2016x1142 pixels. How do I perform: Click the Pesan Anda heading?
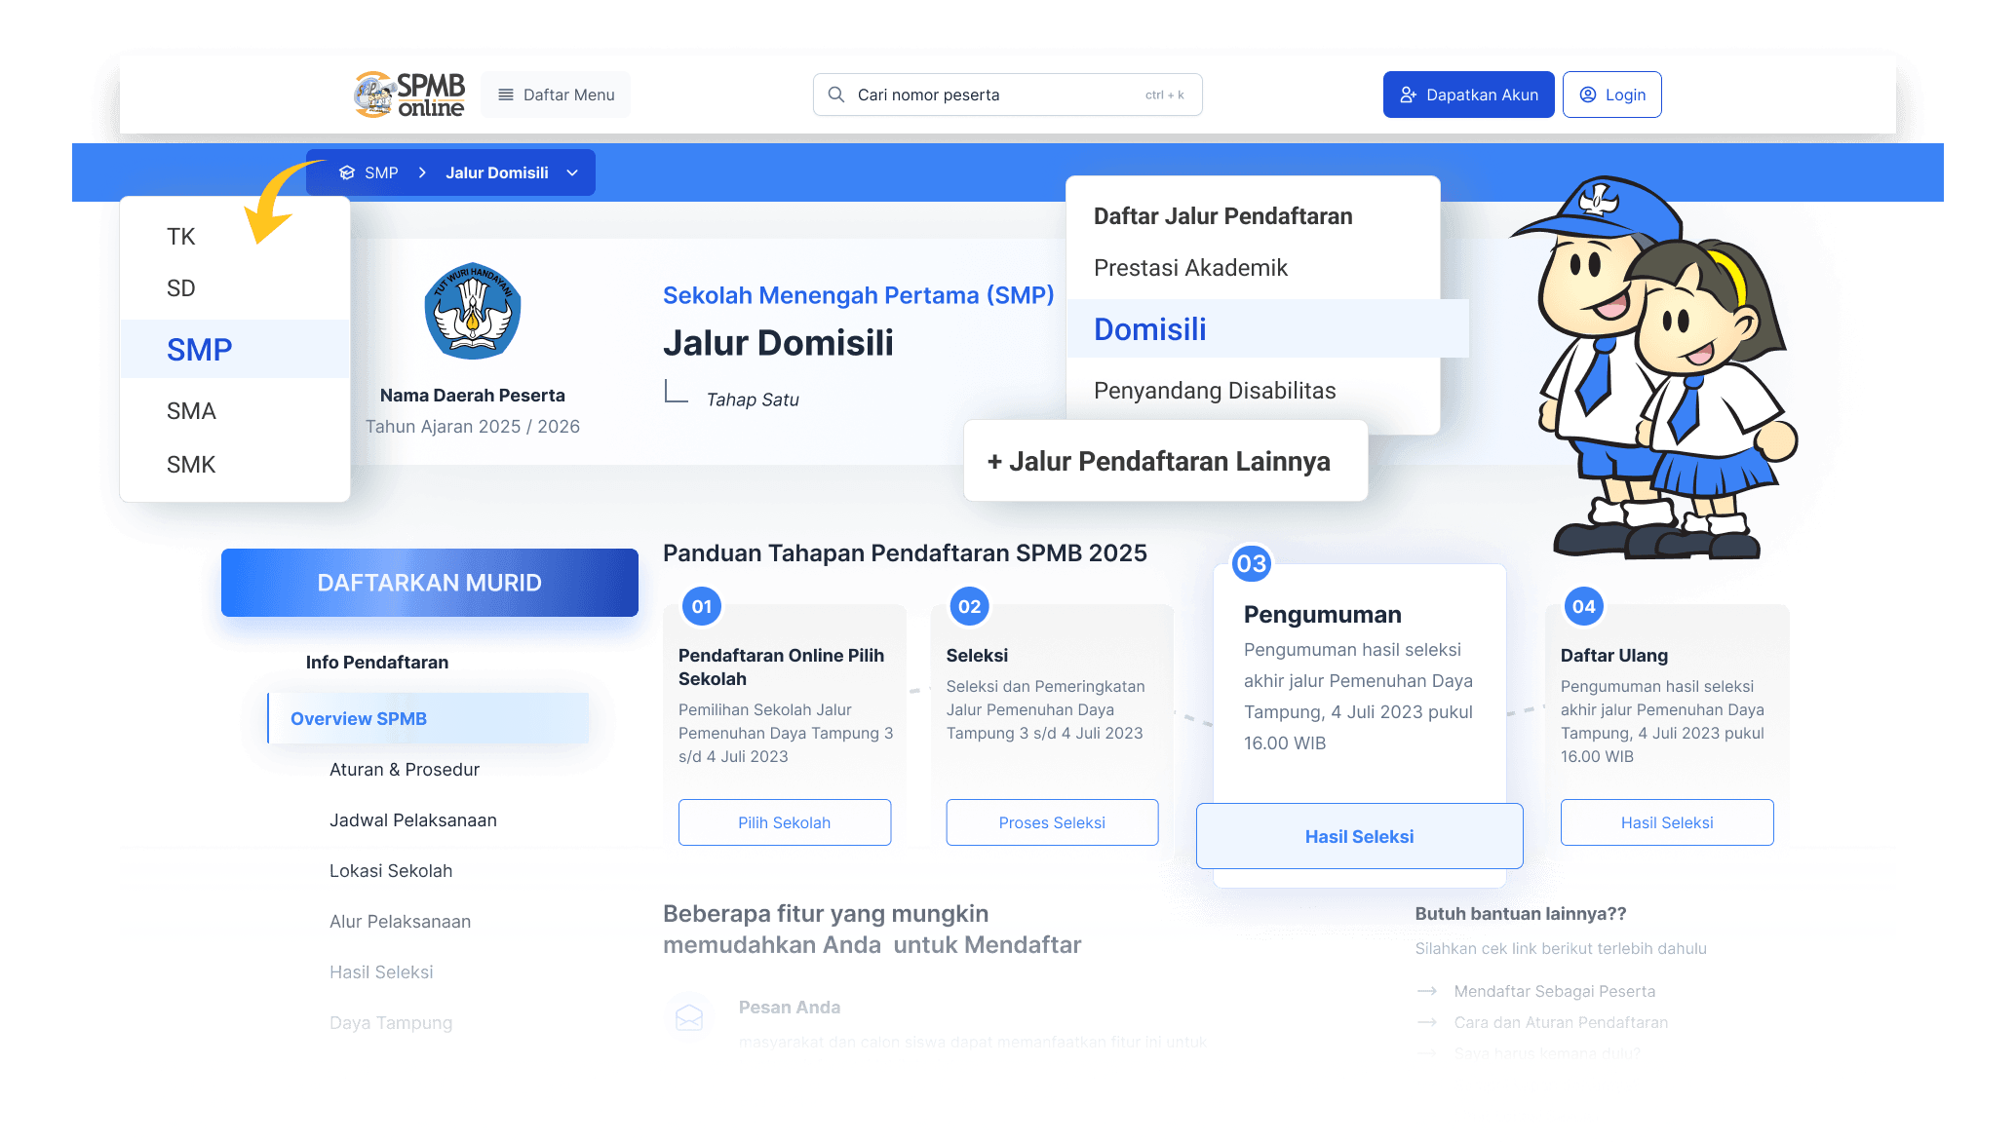(790, 1008)
